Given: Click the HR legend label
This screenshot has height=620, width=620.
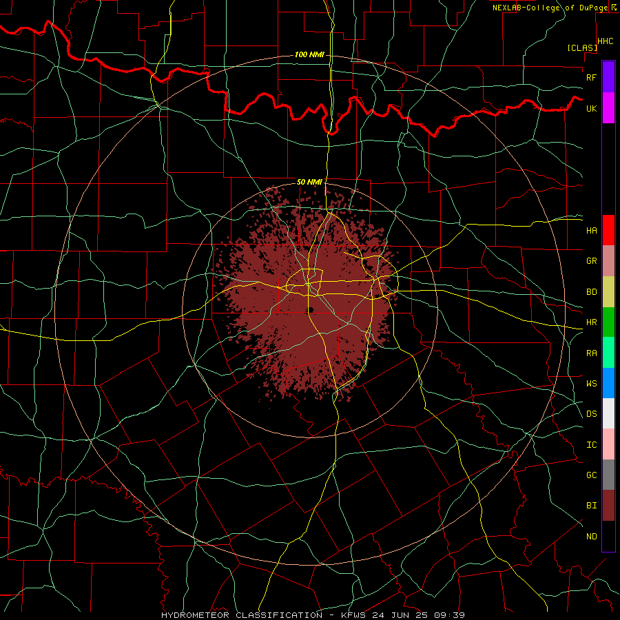Looking at the screenshot, I should [591, 322].
